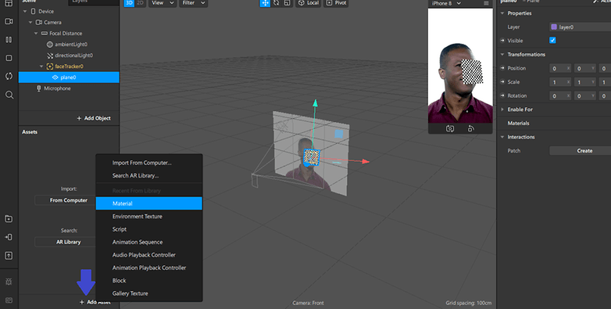This screenshot has width=611, height=309.
Task: Toggle the Visible checkbox
Action: [x=552, y=40]
